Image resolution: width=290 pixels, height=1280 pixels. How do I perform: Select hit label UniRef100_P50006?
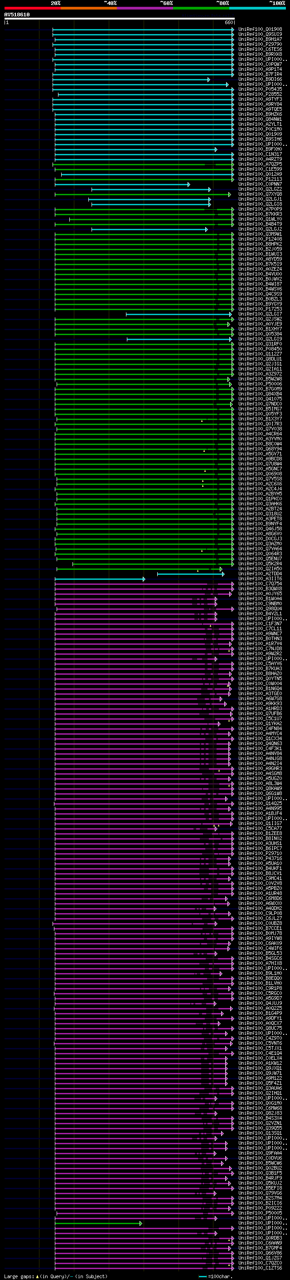click(x=260, y=384)
